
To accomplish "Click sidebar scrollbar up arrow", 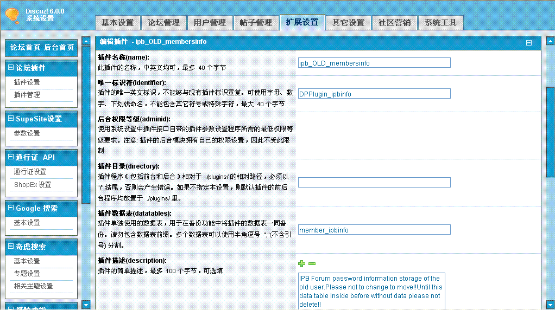I will click(86, 41).
